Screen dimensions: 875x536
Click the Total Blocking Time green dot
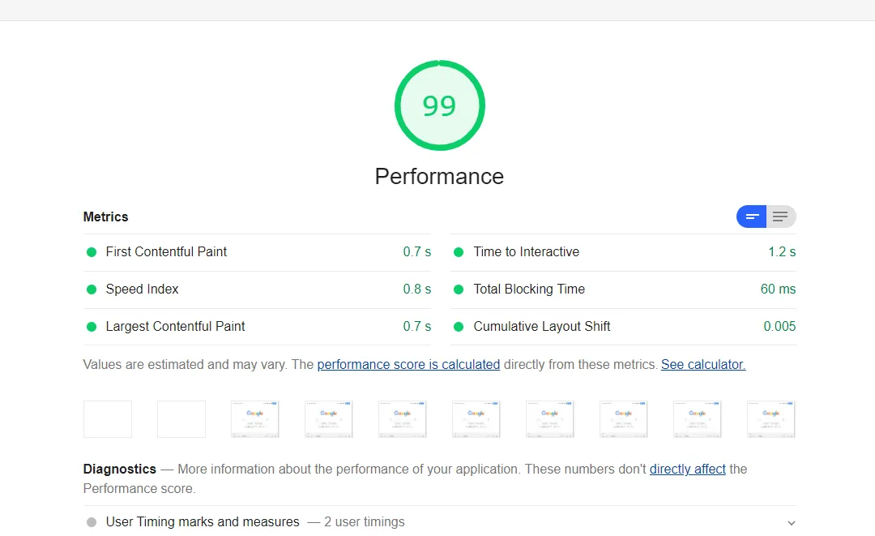pyautogui.click(x=459, y=289)
